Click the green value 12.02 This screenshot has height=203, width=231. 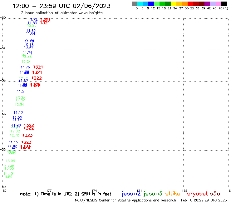[15, 131]
